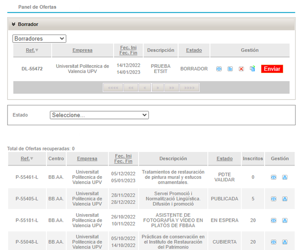Click the copy/duplicate icon for draft DL-55472
Image resolution: width=296 pixels, height=250 pixels.
(x=252, y=69)
